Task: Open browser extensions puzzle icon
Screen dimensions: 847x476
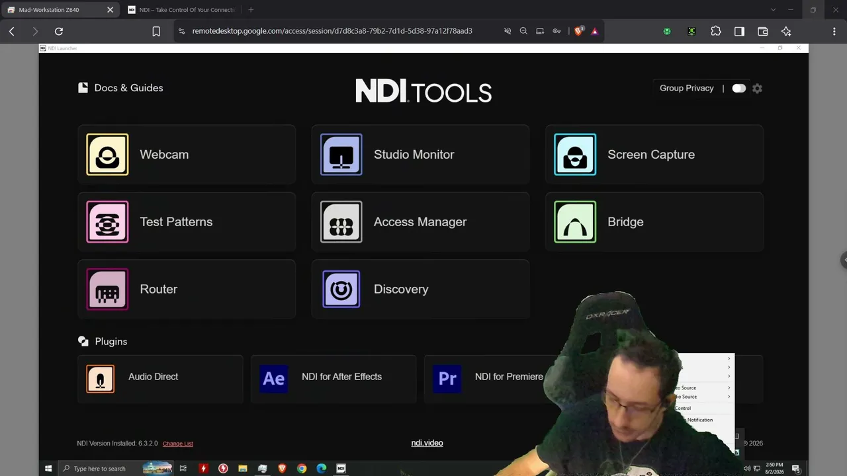Action: (x=716, y=31)
